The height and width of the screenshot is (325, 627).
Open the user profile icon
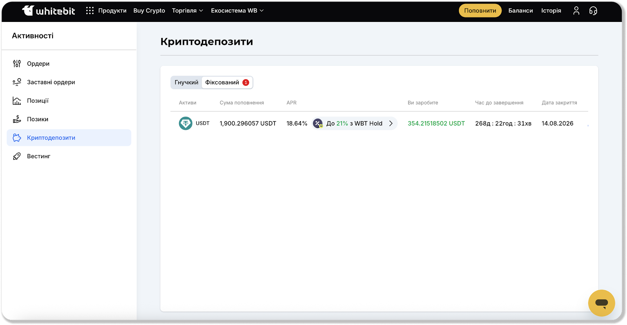pos(576,11)
